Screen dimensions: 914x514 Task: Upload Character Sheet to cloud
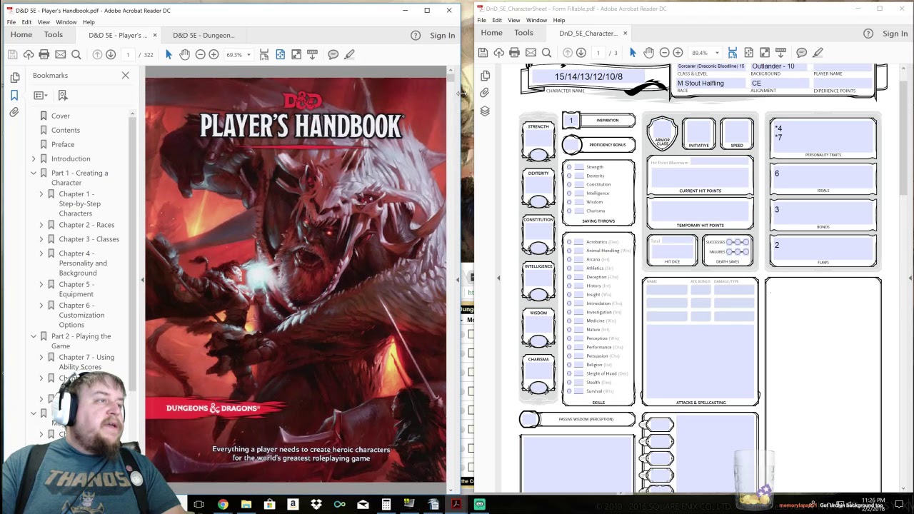[498, 53]
